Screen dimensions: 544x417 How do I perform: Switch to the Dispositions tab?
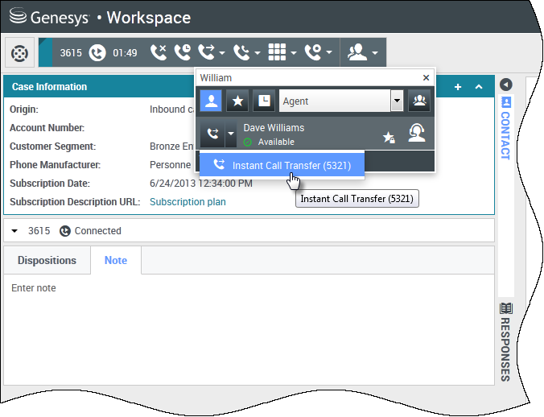(47, 260)
